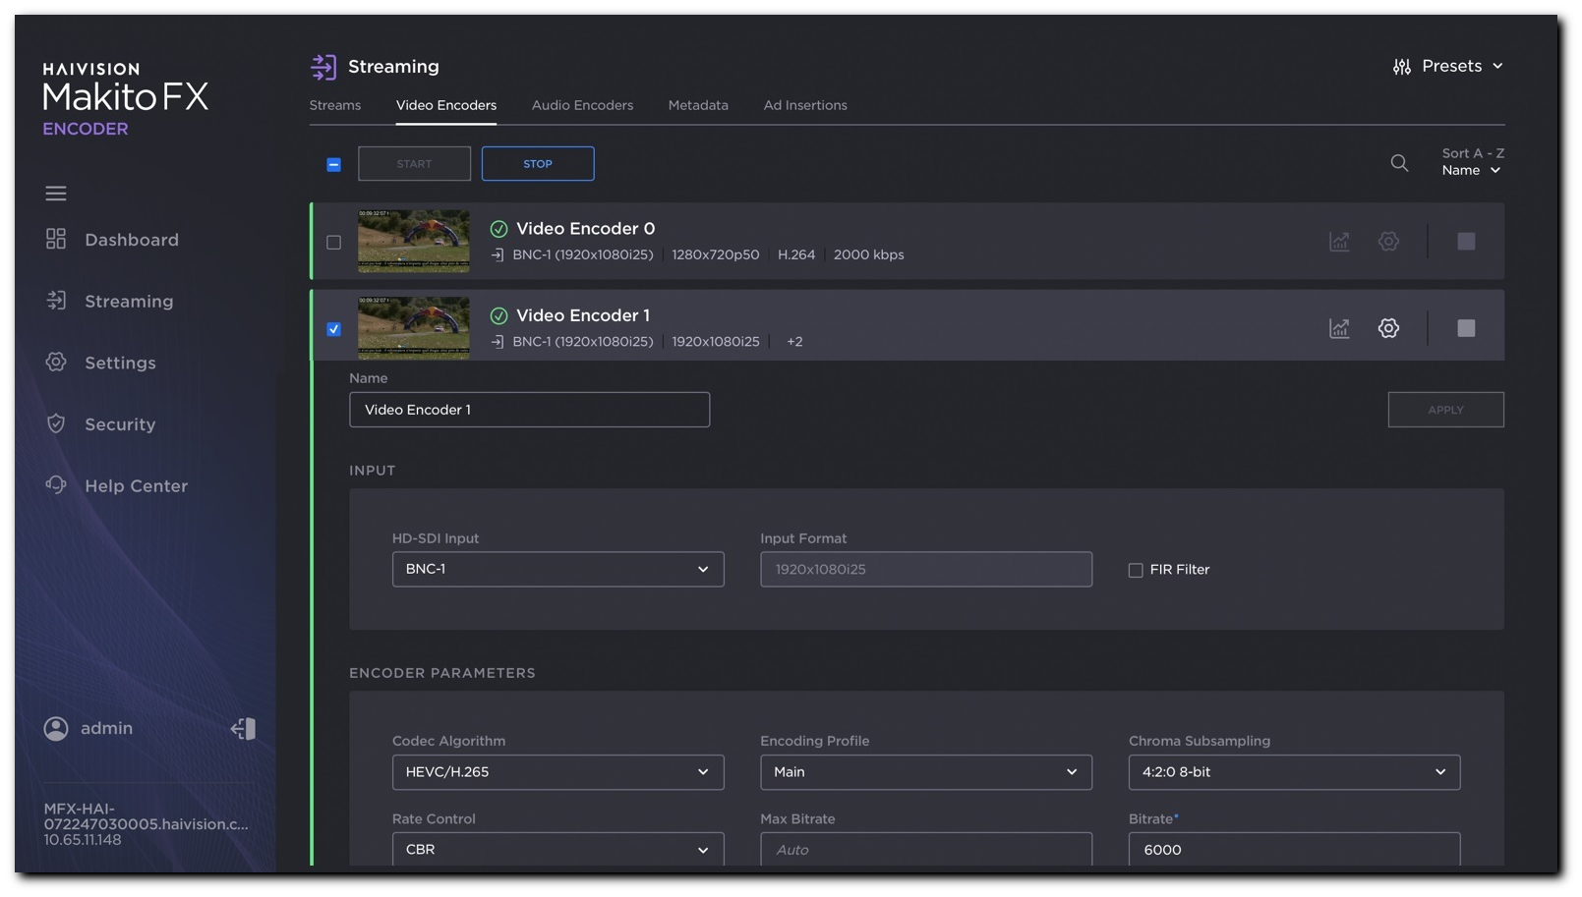Screen dimensions: 1582x897
Task: View statistics for Video Encoder 1
Action: pos(1339,328)
